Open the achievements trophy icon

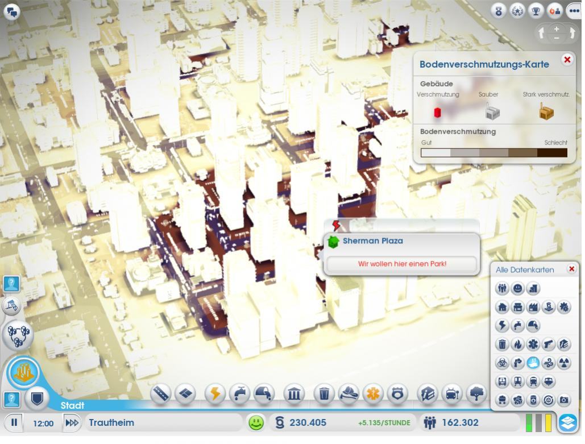pyautogui.click(x=536, y=11)
